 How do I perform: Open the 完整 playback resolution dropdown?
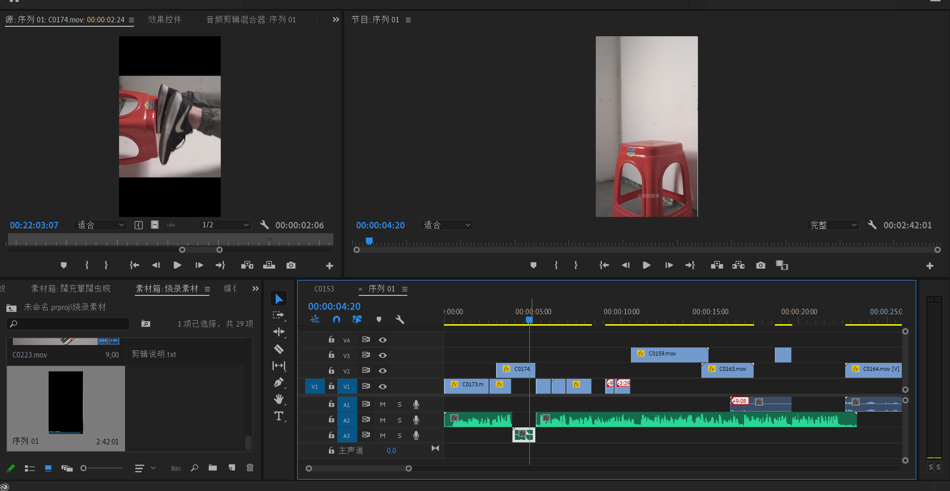[833, 225]
